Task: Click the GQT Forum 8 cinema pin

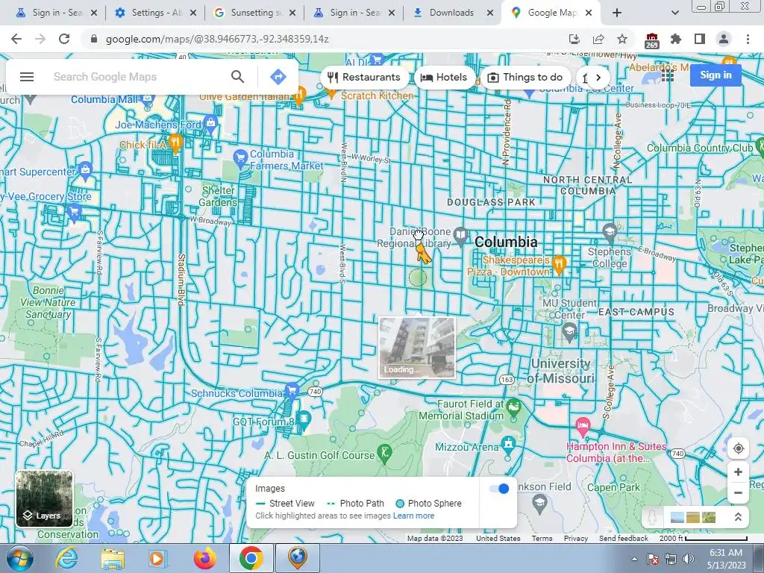Action: 304,419
